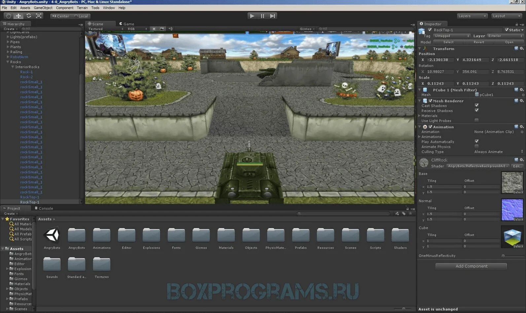Viewport: 526px width, 313px height.
Task: Open the Component menu
Action: click(65, 8)
